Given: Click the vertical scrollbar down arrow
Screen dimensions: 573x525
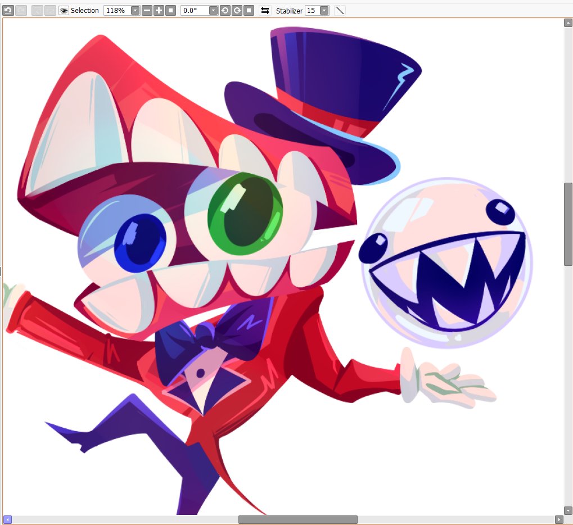Looking at the screenshot, I should [568, 510].
